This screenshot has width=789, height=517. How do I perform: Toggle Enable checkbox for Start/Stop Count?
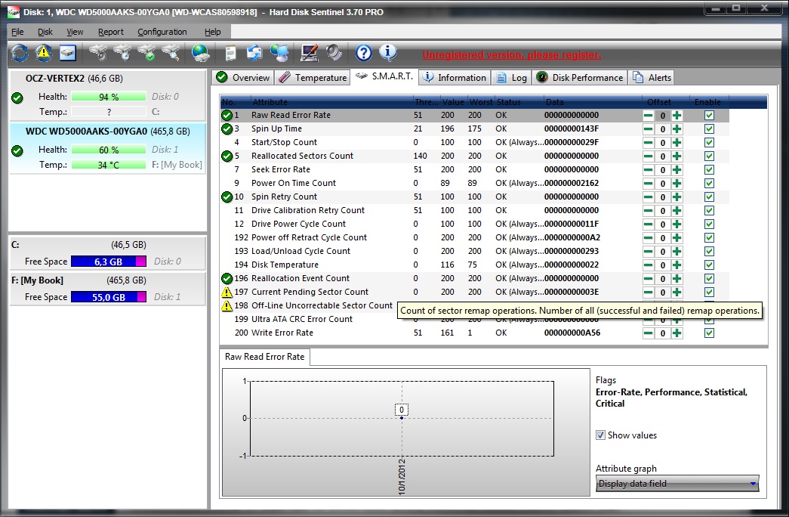tap(710, 143)
